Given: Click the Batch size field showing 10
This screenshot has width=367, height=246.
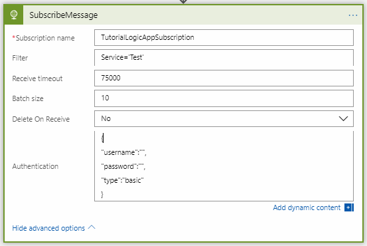Looking at the screenshot, I should [224, 98].
